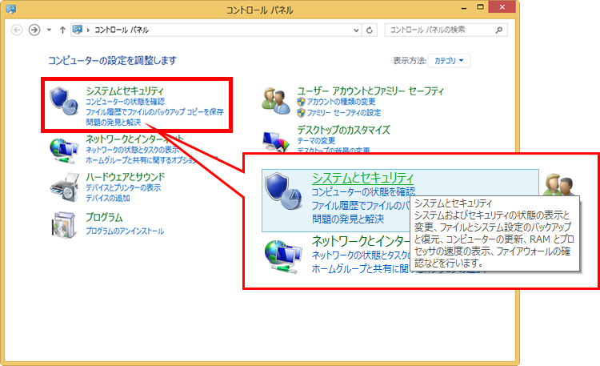The width and height of the screenshot is (600, 366).
Task: Click デバイスの追加 link
Action: click(108, 198)
